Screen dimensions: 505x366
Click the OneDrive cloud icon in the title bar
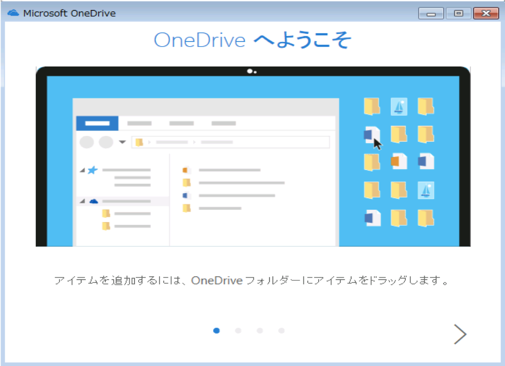12,13
